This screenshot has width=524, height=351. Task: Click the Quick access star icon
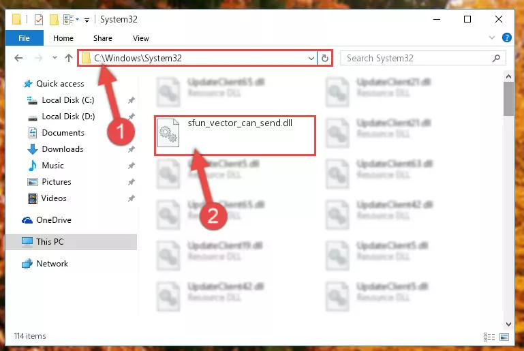pyautogui.click(x=28, y=84)
